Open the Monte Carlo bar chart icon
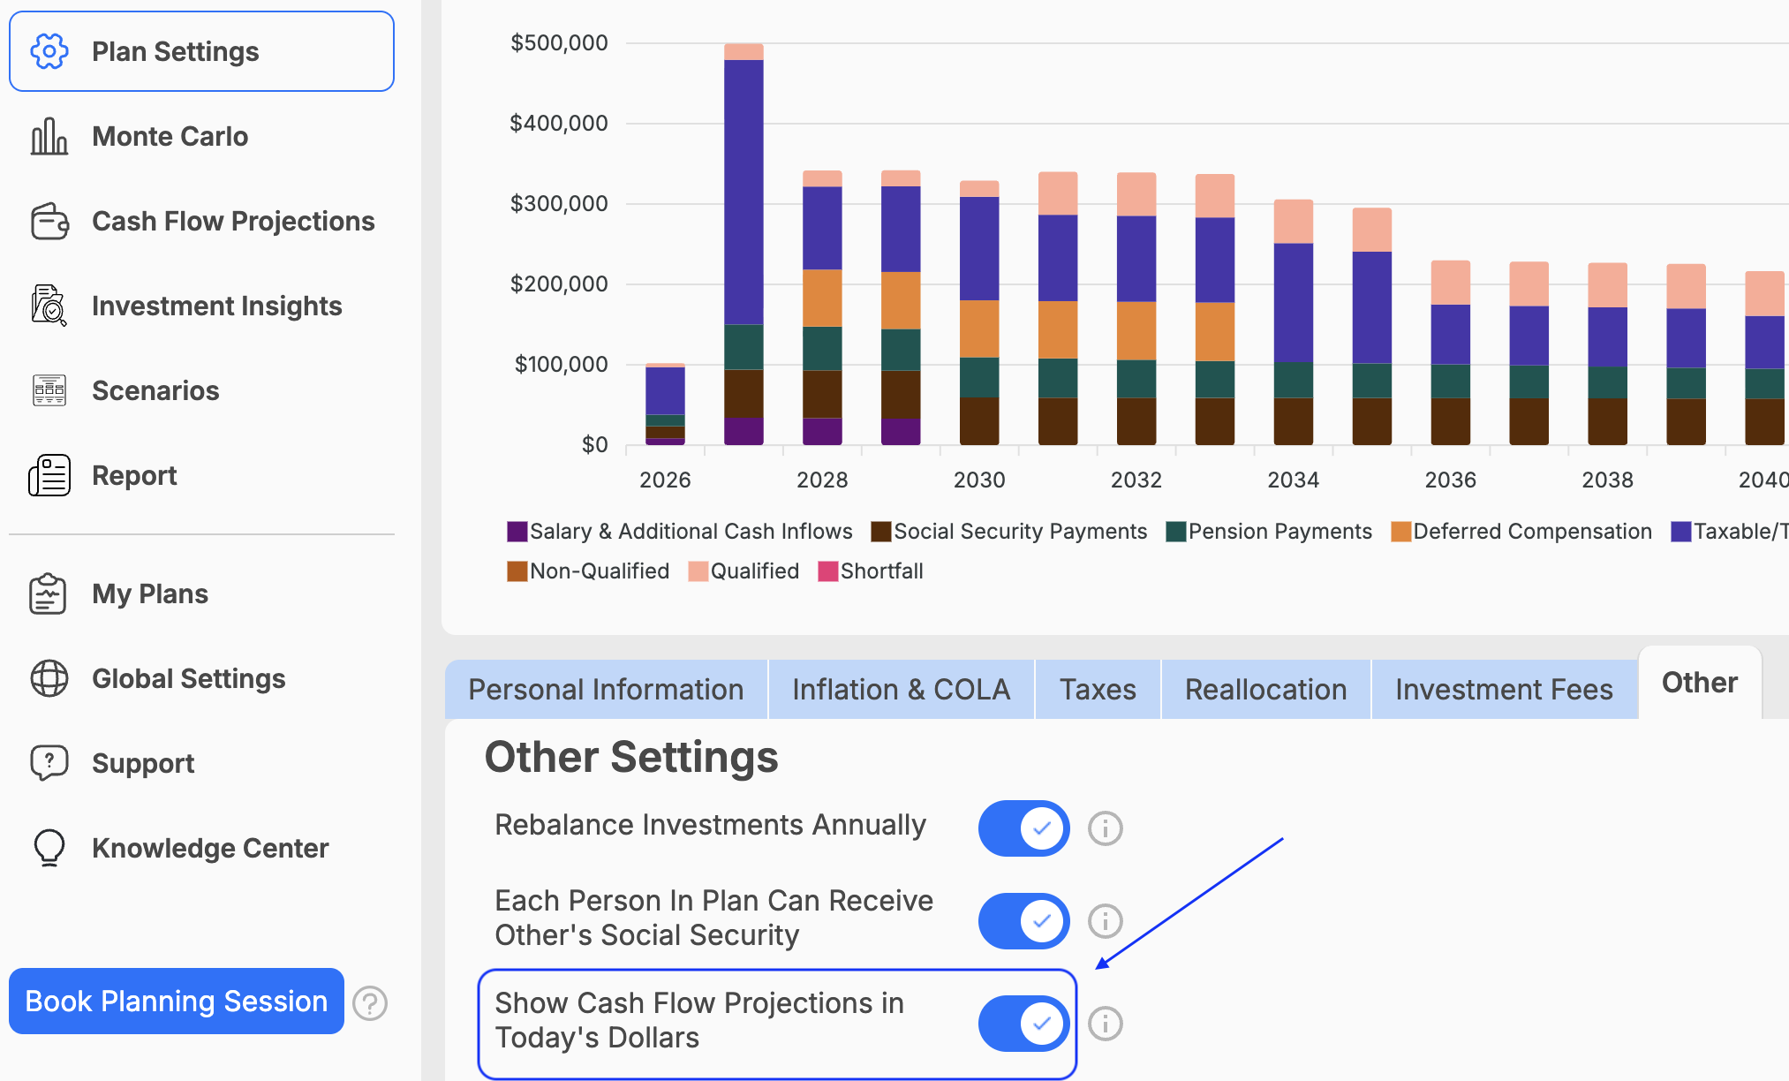Screen dimensions: 1789x1081 [49, 136]
